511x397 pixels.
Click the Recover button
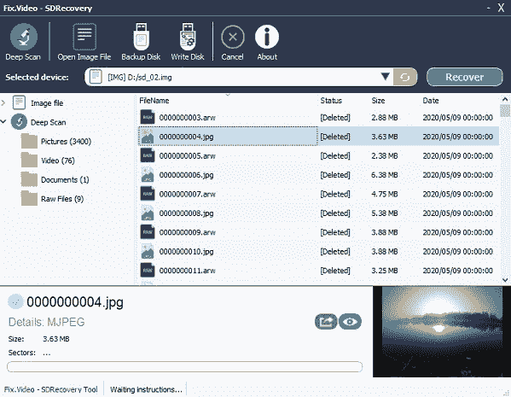[x=464, y=77]
